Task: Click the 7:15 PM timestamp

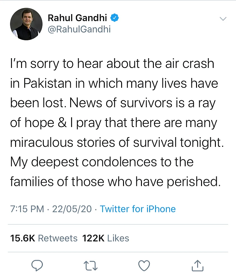Action: [27, 209]
